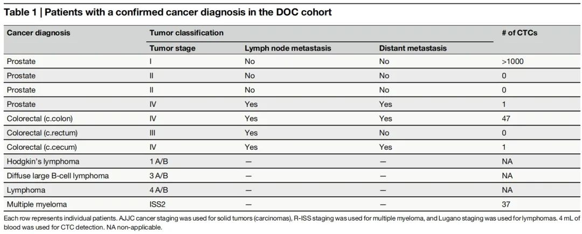Select the Cancer diagnosis column header

click(x=38, y=33)
